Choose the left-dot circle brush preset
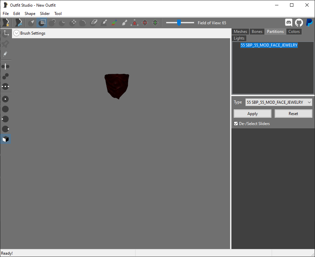315x257 pixels. 5,119
